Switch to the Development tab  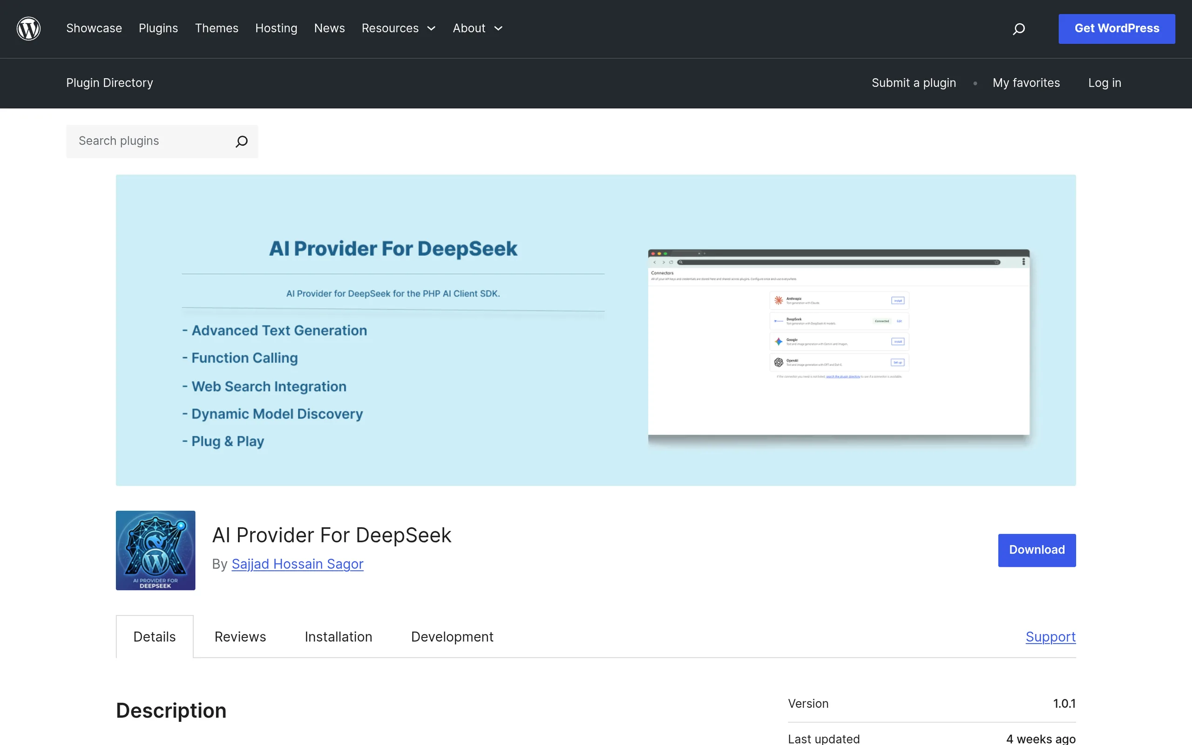(452, 637)
